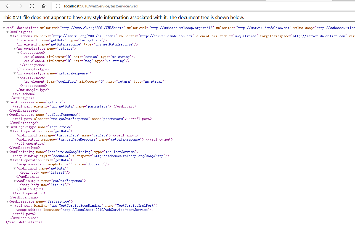Click the xs:element name="action" line
Screen dimensions: 355x226
pos(80,57)
